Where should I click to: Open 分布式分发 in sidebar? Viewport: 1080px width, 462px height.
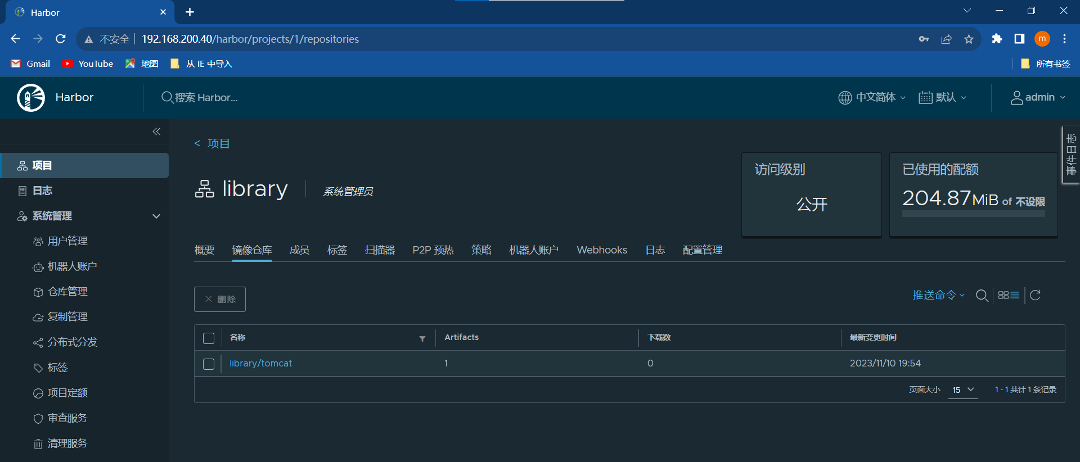(72, 342)
